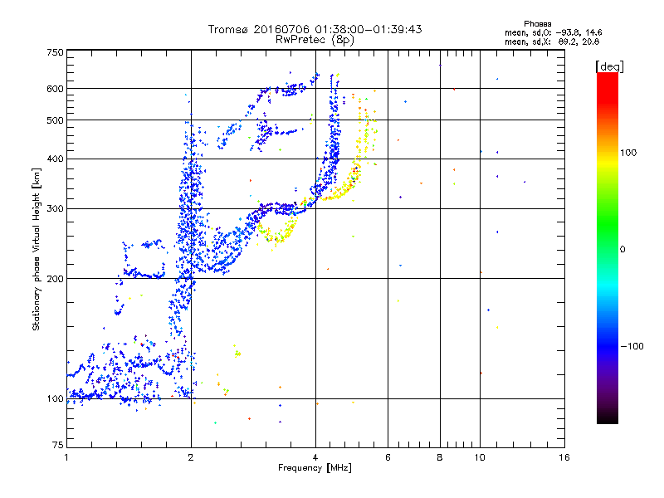This screenshot has height=498, width=664.
Task: Click the y-axis tick label '75'
Action: pos(58,445)
